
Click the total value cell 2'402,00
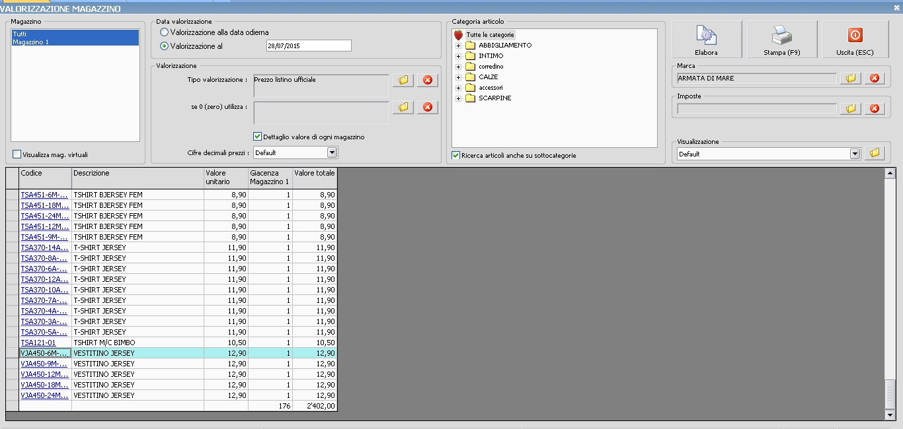[x=315, y=406]
